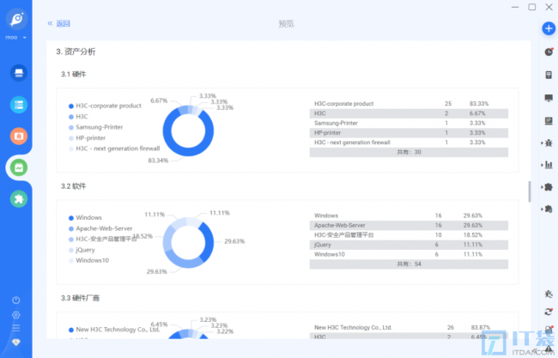Viewport: 558px width, 358px height.
Task: Click the 返回 back link
Action: (x=59, y=23)
